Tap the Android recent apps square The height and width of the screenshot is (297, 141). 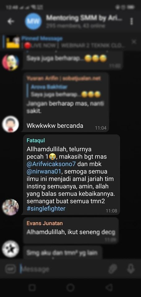[32, 288]
